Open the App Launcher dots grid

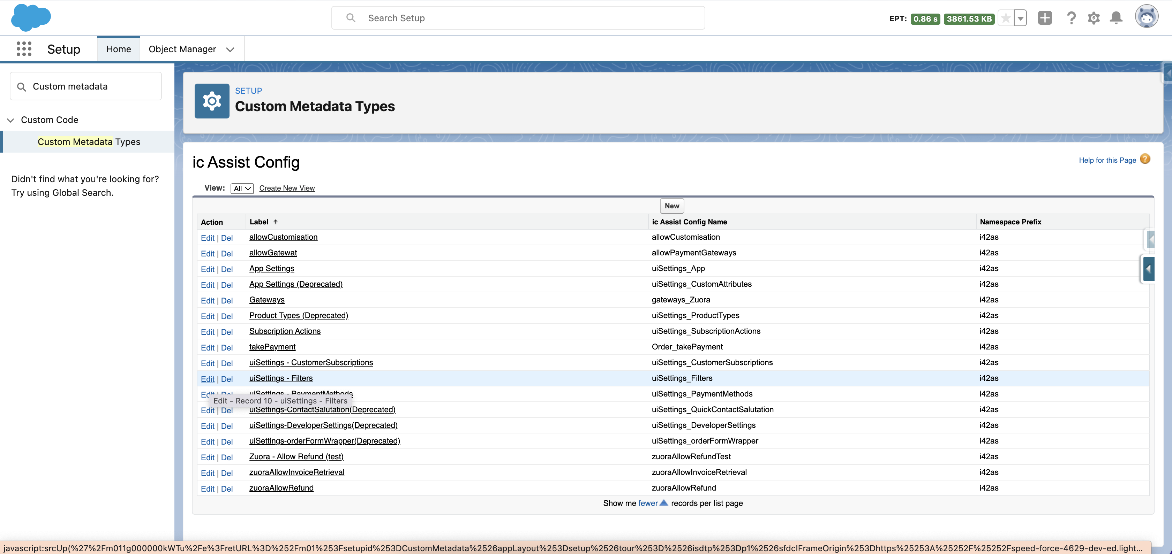24,49
